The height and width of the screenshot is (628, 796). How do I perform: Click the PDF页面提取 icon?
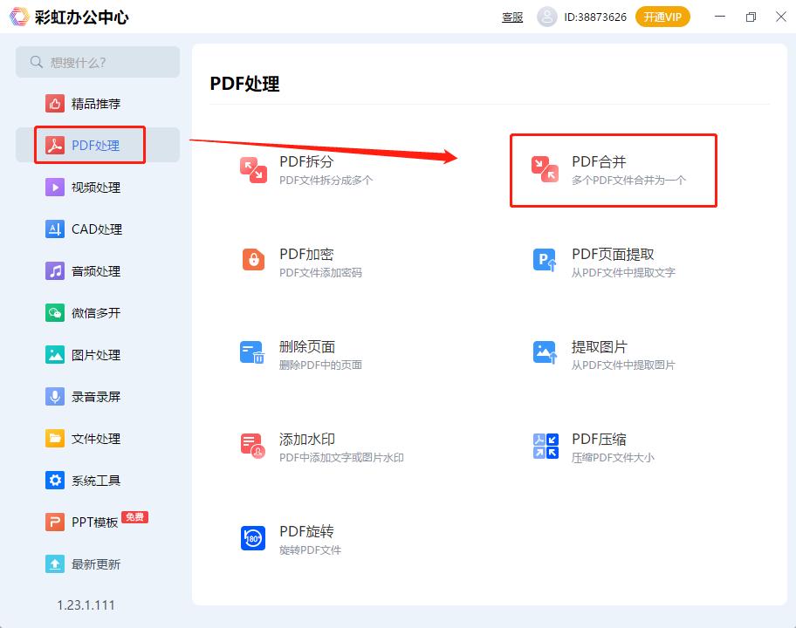(546, 260)
